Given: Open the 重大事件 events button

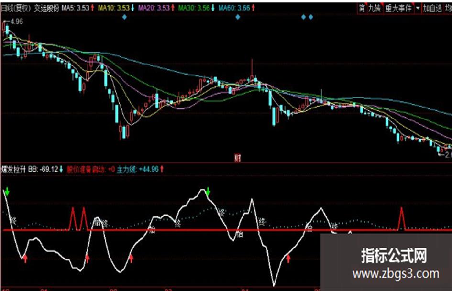Looking at the screenshot, I should click(399, 8).
